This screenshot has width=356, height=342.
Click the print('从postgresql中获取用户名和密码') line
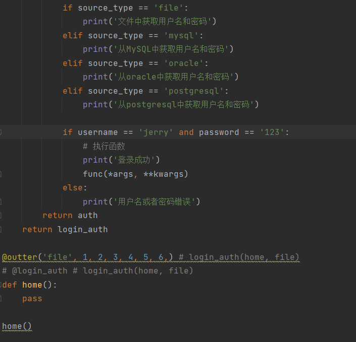(171, 104)
